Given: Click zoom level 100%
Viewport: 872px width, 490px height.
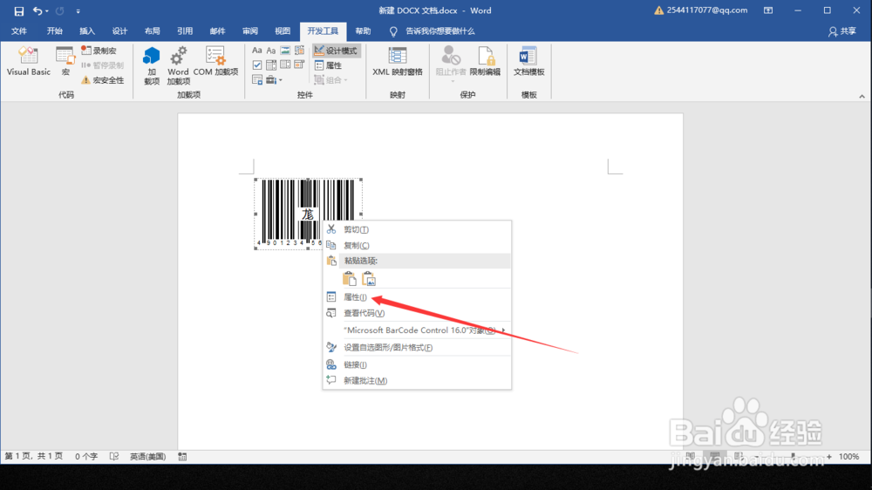Looking at the screenshot, I should [849, 457].
